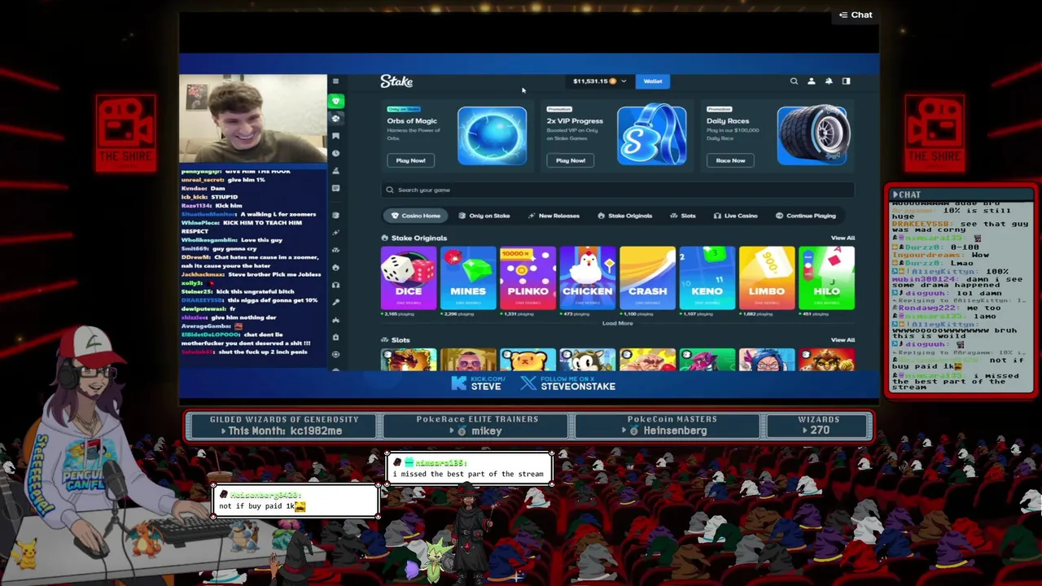
Task: Open the Wallet button
Action: (x=653, y=81)
